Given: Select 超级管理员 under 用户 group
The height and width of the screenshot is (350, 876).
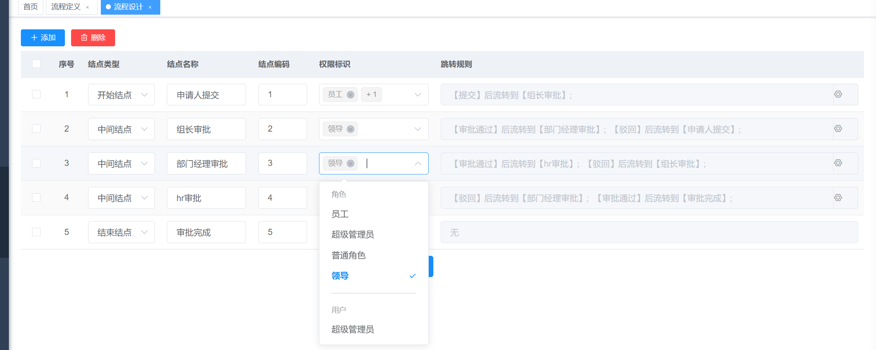Looking at the screenshot, I should 373,329.
